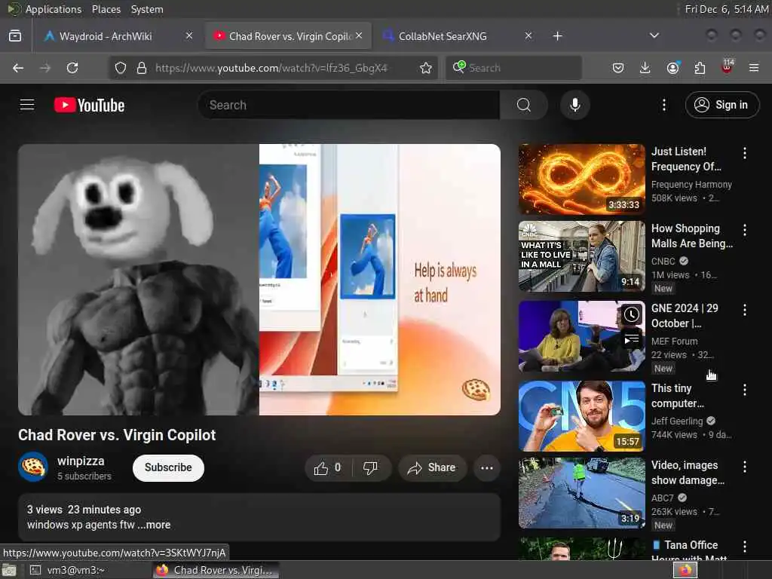Open the Places menu
The image size is (772, 579).
tap(106, 9)
